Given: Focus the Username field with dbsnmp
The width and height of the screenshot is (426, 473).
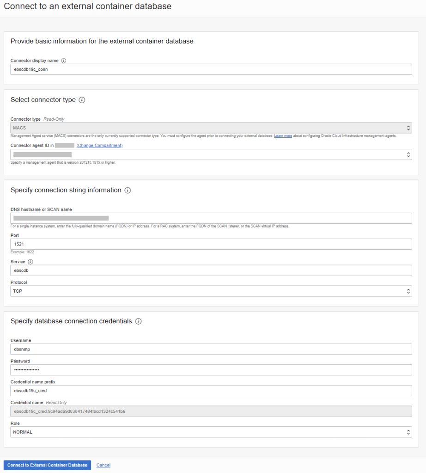Looking at the screenshot, I should 211,349.
